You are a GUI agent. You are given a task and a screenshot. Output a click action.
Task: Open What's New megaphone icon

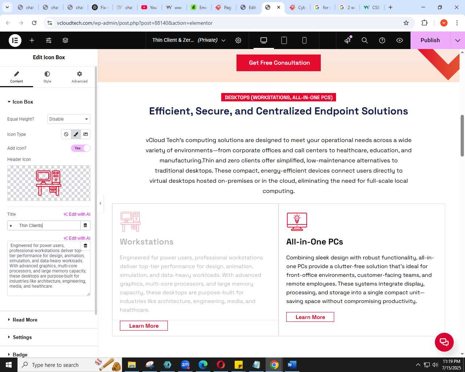click(x=348, y=40)
